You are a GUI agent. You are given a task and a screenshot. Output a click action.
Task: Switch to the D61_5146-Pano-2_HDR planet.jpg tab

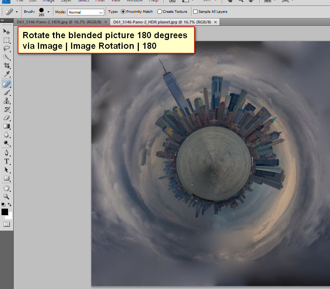point(162,22)
